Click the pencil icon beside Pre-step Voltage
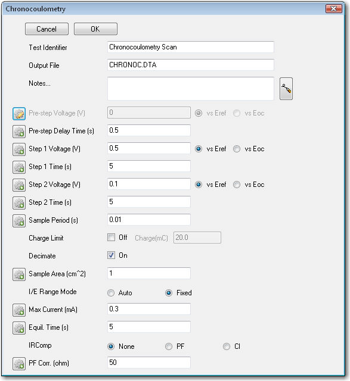The image size is (350, 381). pyautogui.click(x=19, y=114)
